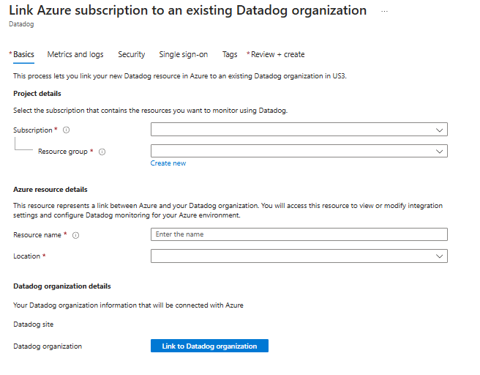The width and height of the screenshot is (480, 375).
Task: Go to the Tags tab
Action: pyautogui.click(x=230, y=54)
